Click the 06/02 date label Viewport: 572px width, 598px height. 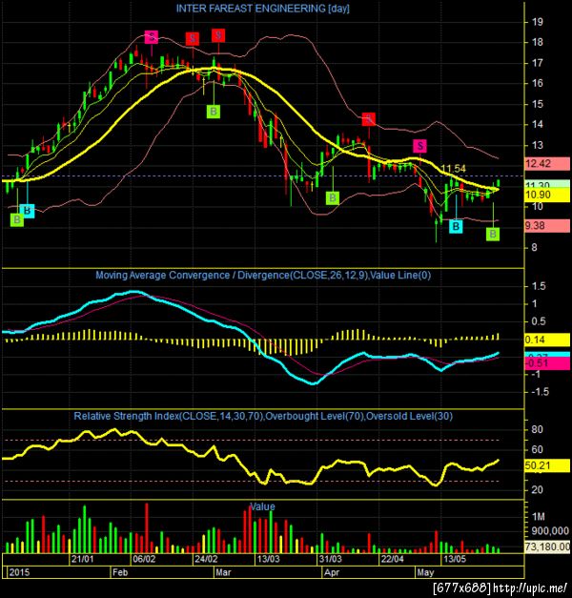pyautogui.click(x=144, y=559)
